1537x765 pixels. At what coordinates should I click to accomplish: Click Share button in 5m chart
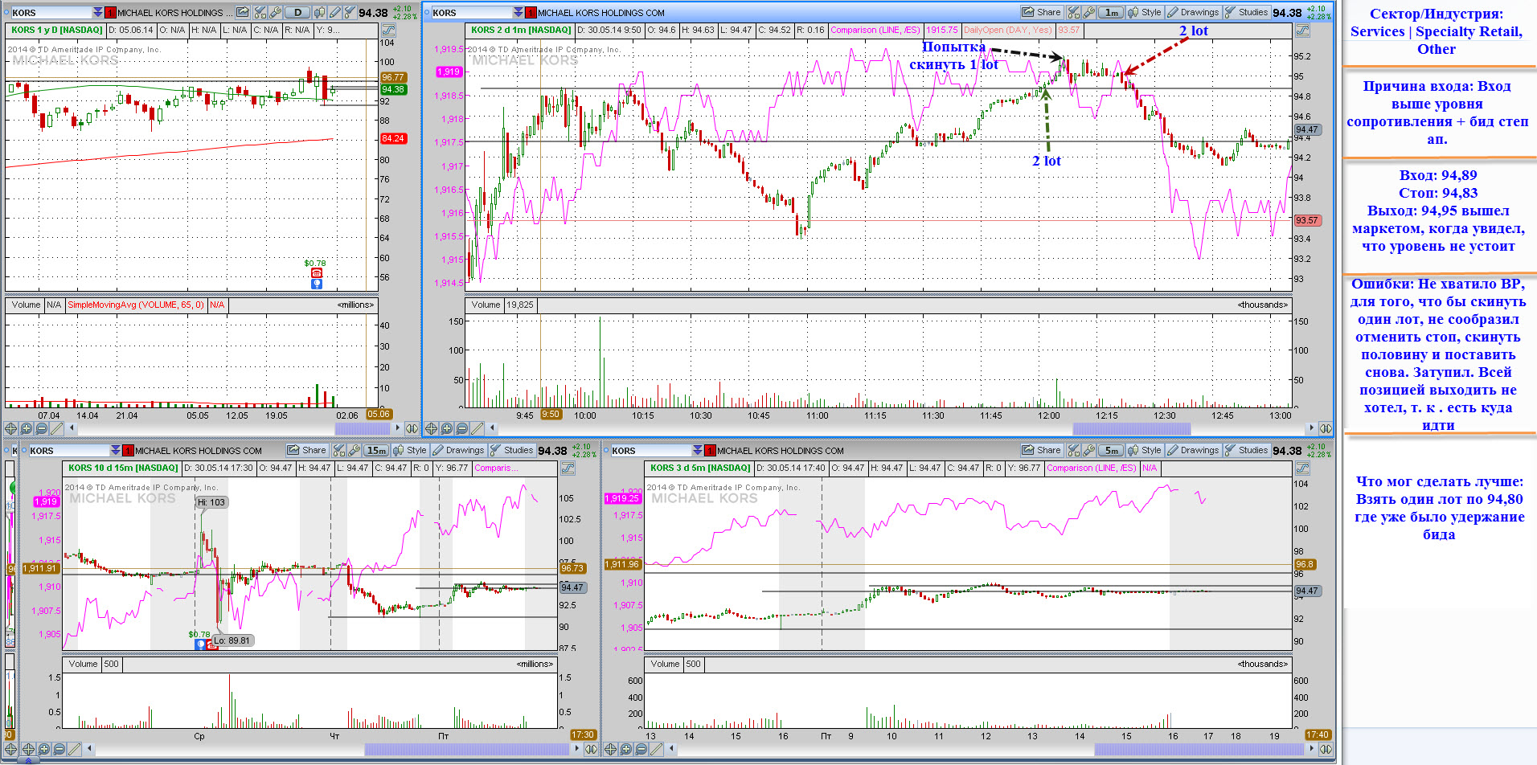(x=1041, y=450)
